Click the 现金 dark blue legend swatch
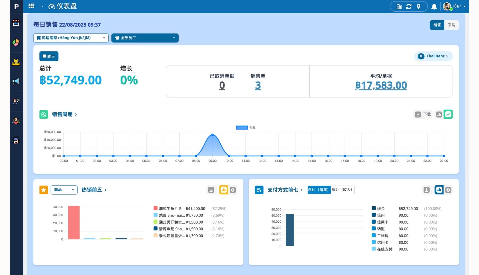 374,208
